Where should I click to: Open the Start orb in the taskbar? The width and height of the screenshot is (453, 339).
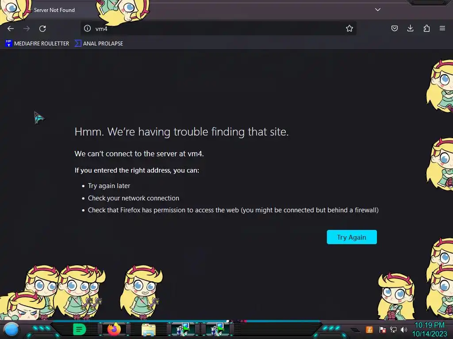(11, 330)
